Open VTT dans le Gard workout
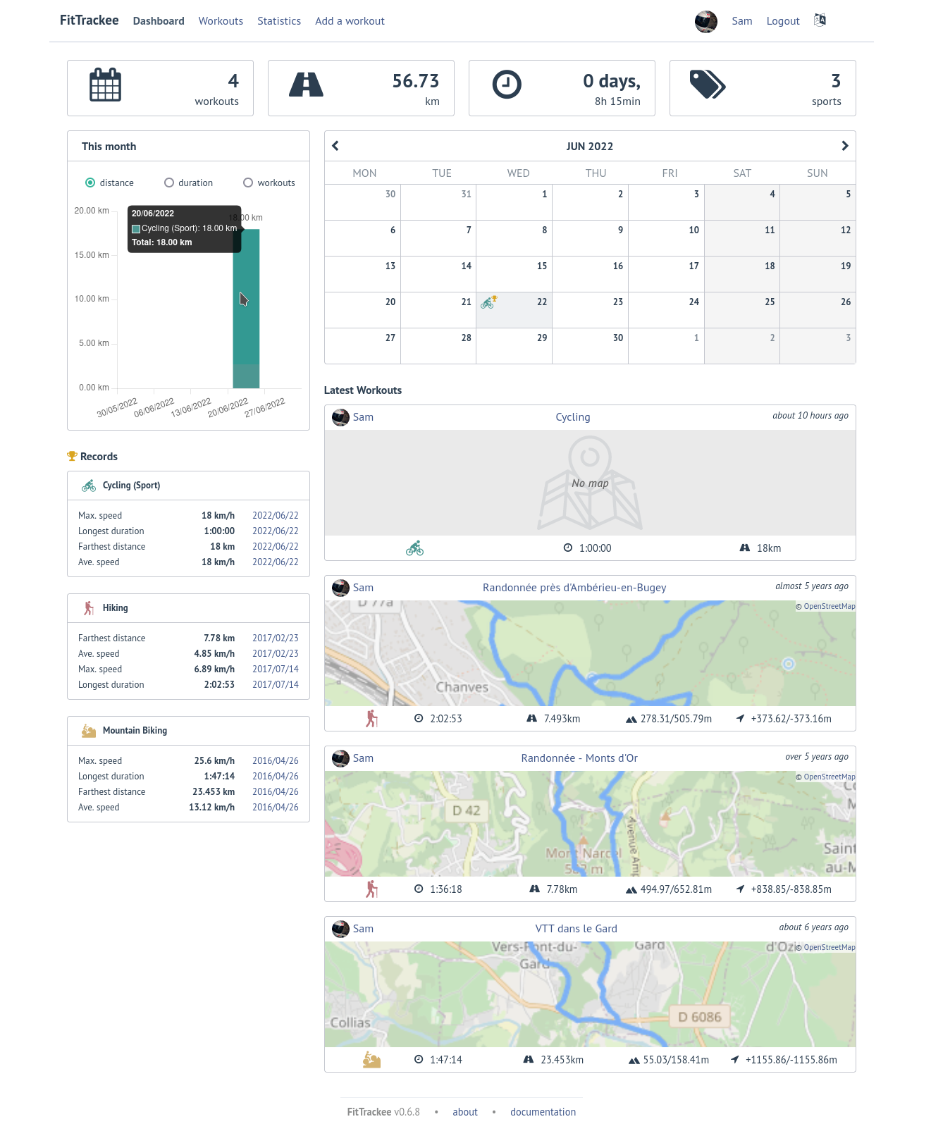 click(x=577, y=929)
